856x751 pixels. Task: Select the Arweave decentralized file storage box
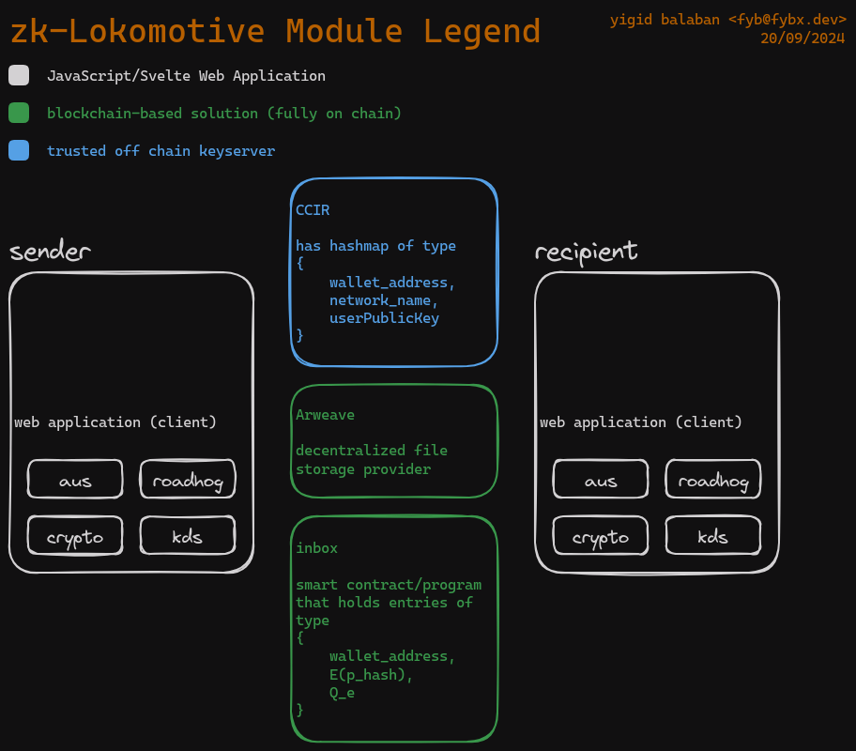(394, 441)
